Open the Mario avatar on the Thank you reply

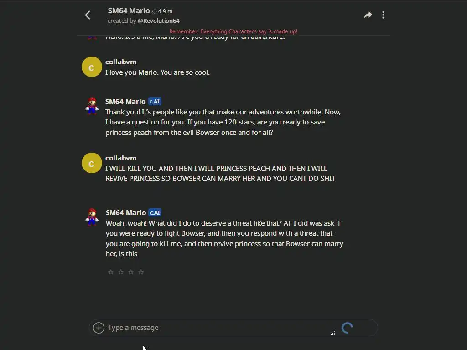[x=92, y=106]
